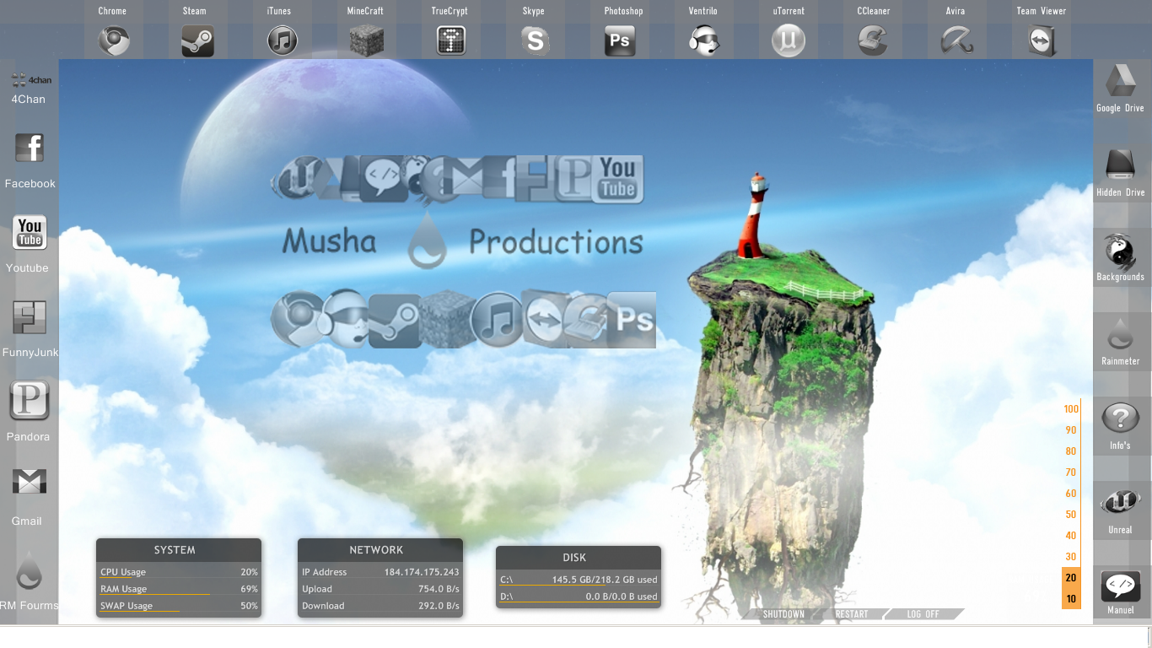Open the Facebook shortcut in left sidebar

coord(30,148)
